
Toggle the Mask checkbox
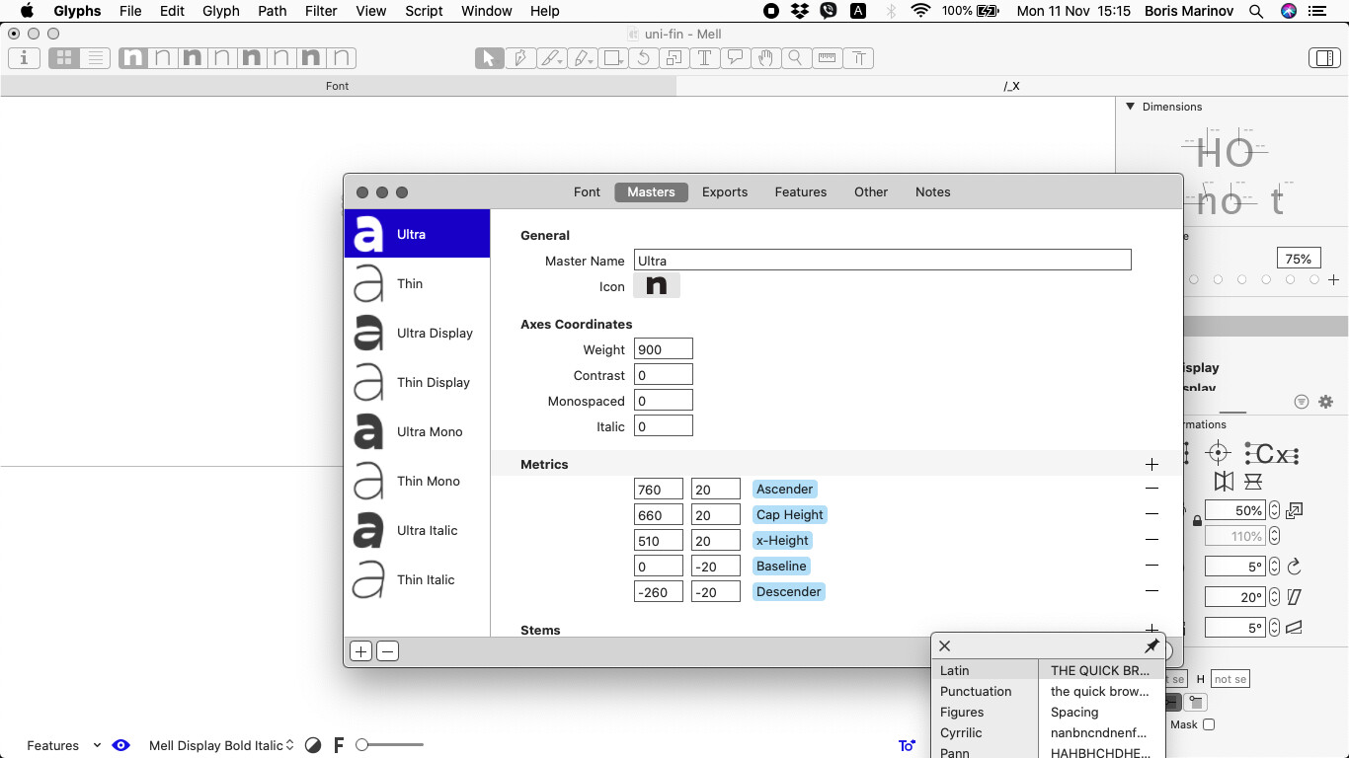coord(1208,724)
